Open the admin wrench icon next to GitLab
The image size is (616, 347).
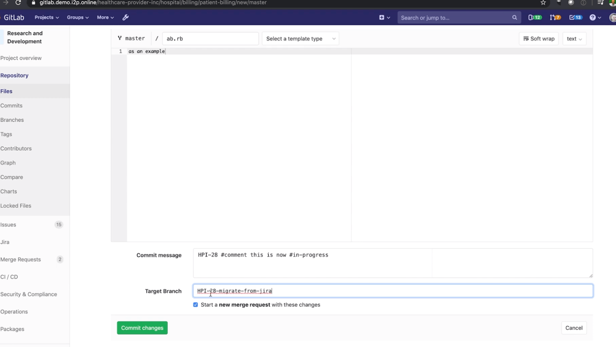coord(126,18)
